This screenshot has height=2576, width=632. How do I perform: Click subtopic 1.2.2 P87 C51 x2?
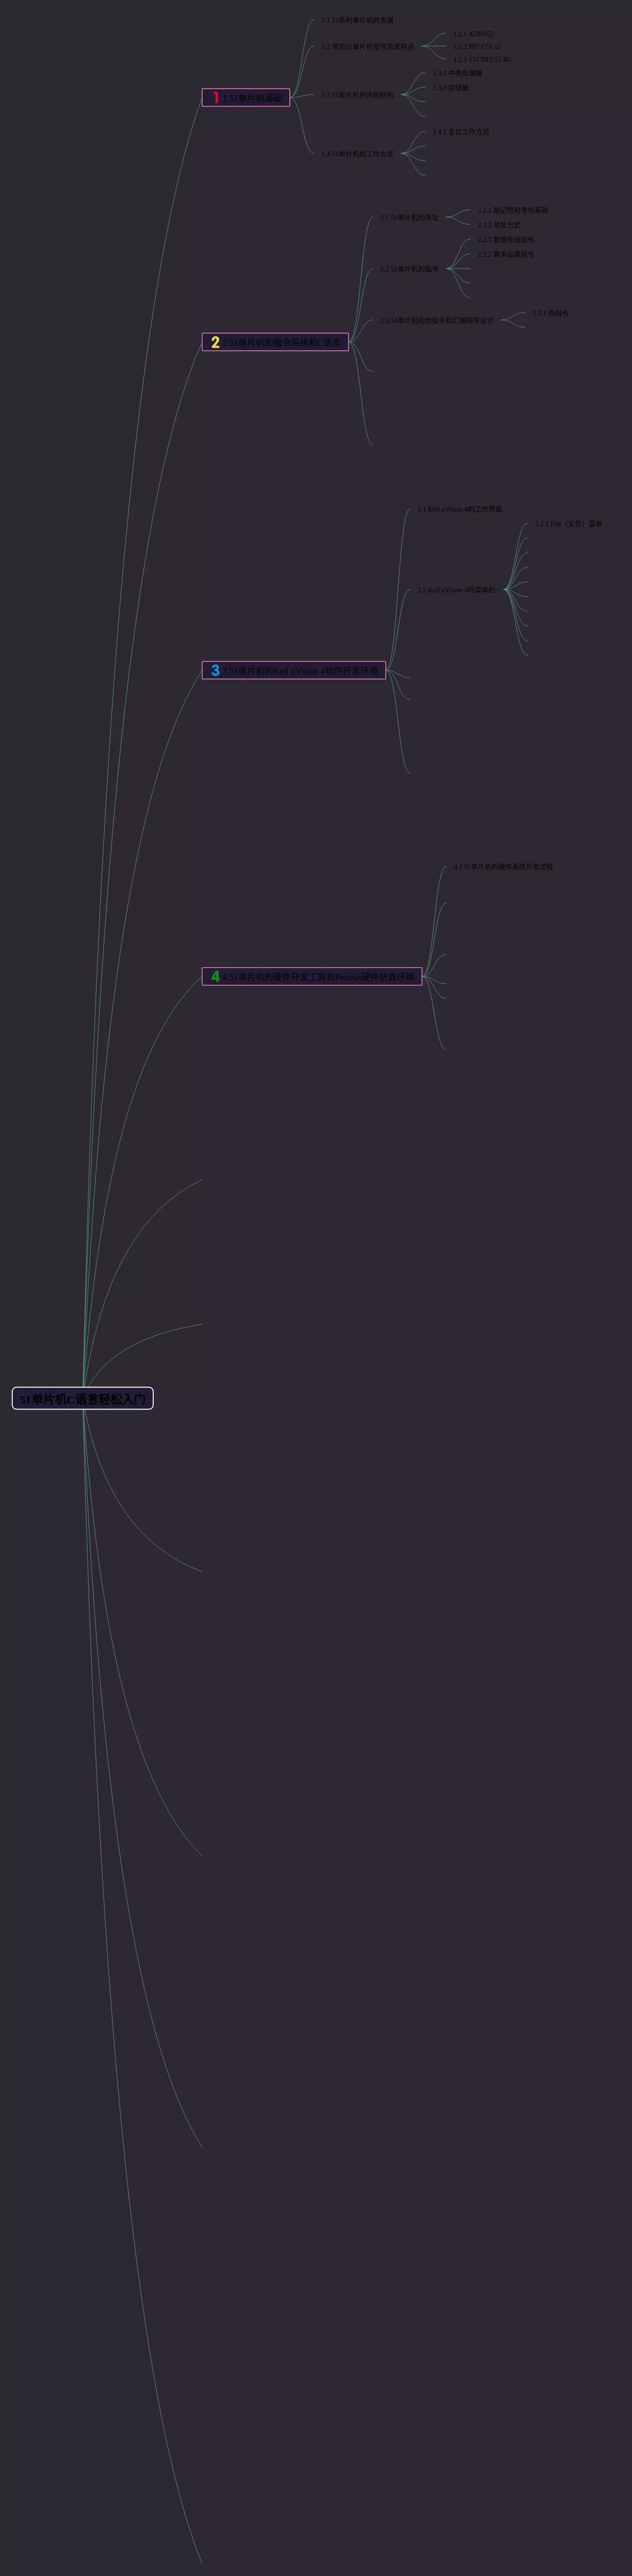477,46
